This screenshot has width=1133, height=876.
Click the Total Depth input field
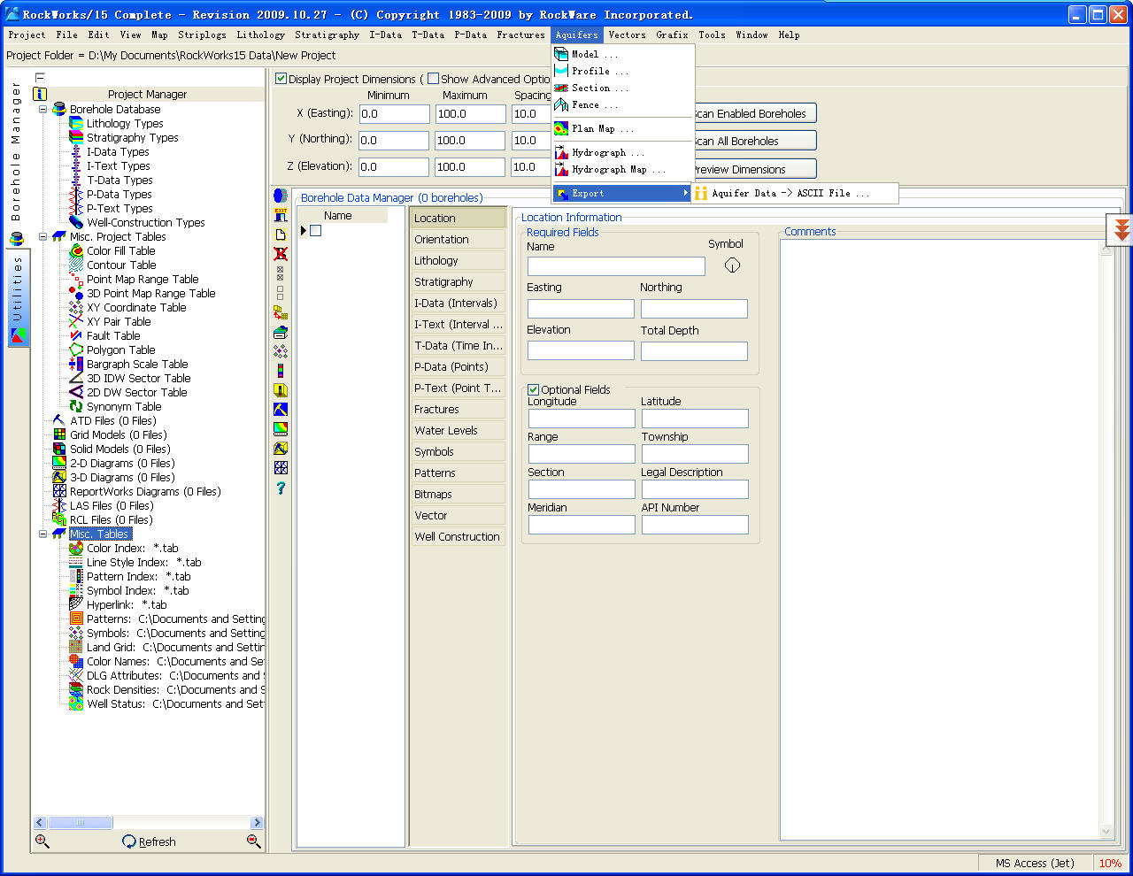click(x=694, y=350)
